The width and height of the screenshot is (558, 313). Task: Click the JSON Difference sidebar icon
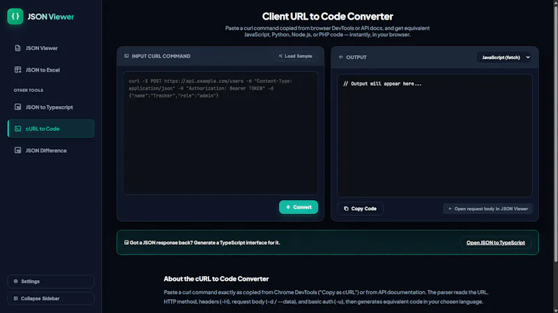coord(18,151)
